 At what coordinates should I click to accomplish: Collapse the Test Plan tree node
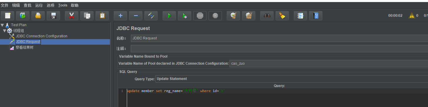point(2,25)
